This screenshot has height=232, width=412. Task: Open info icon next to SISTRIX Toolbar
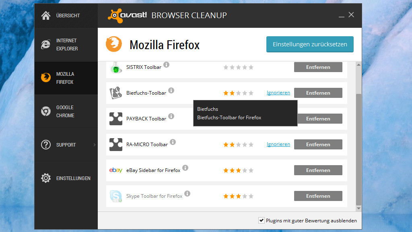click(166, 64)
